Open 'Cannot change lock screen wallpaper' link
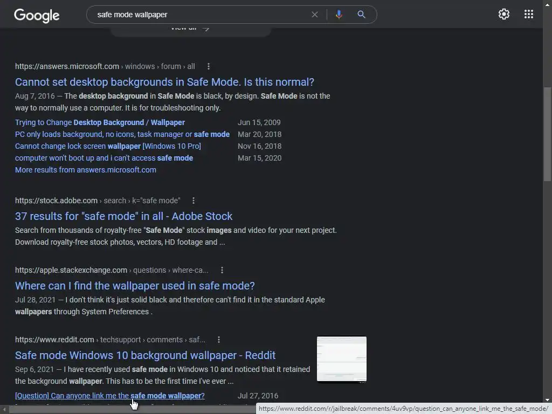The width and height of the screenshot is (552, 414). tap(108, 146)
